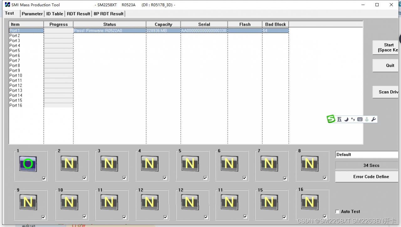Open the Default profile combo box
401x227 pixels.
367,155
